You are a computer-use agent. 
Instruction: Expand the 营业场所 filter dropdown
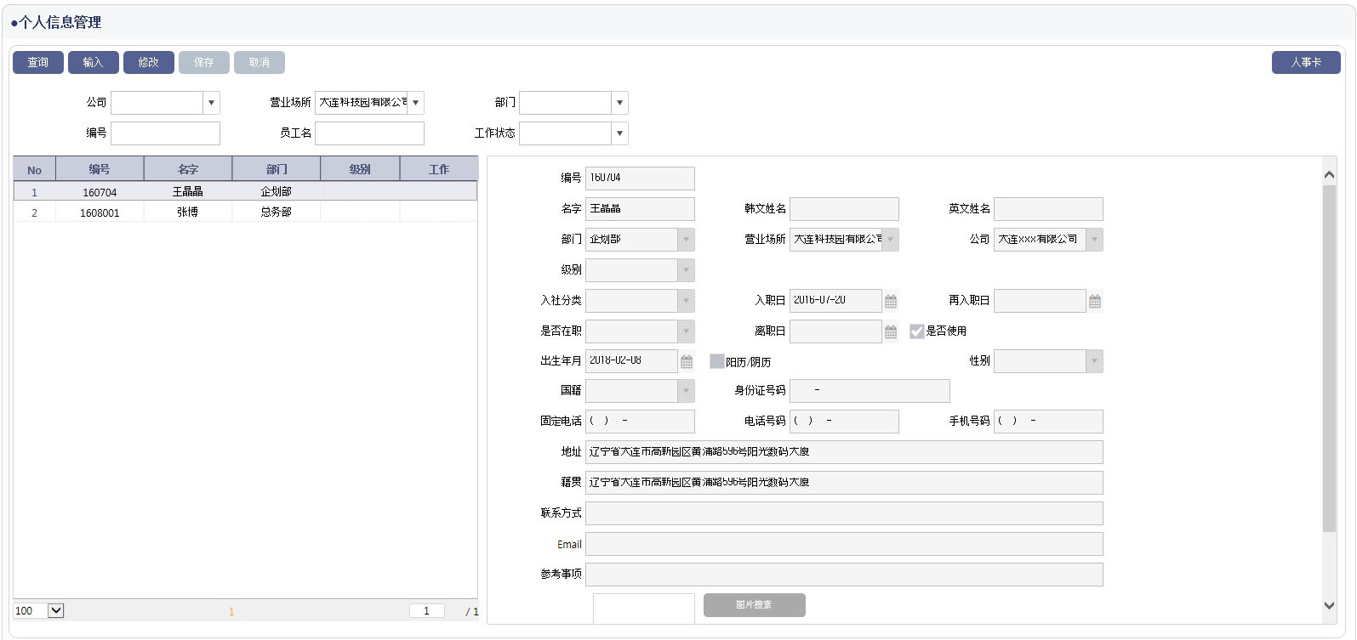(x=415, y=103)
